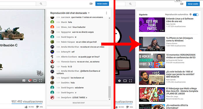The width and height of the screenshot is (203, 109).
Task: Click the search field in the right window
Action: (x=120, y=4)
